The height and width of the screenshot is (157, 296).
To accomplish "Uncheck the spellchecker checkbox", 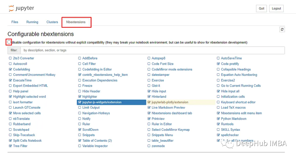I will [x=218, y=135].
